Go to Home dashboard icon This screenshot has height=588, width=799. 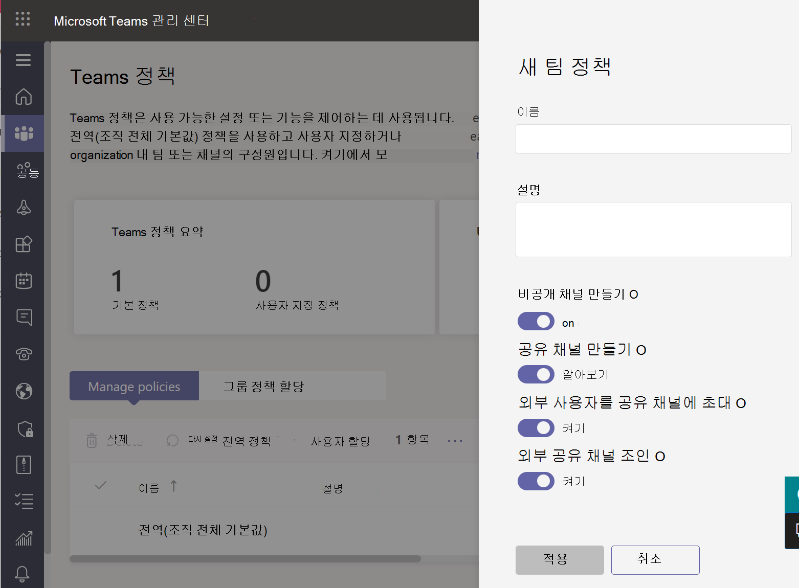24,97
